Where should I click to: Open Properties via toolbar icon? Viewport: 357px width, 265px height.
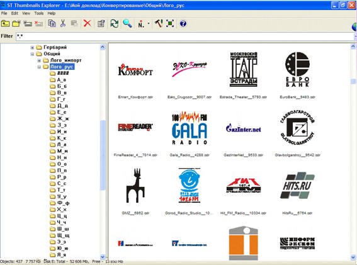click(x=101, y=23)
